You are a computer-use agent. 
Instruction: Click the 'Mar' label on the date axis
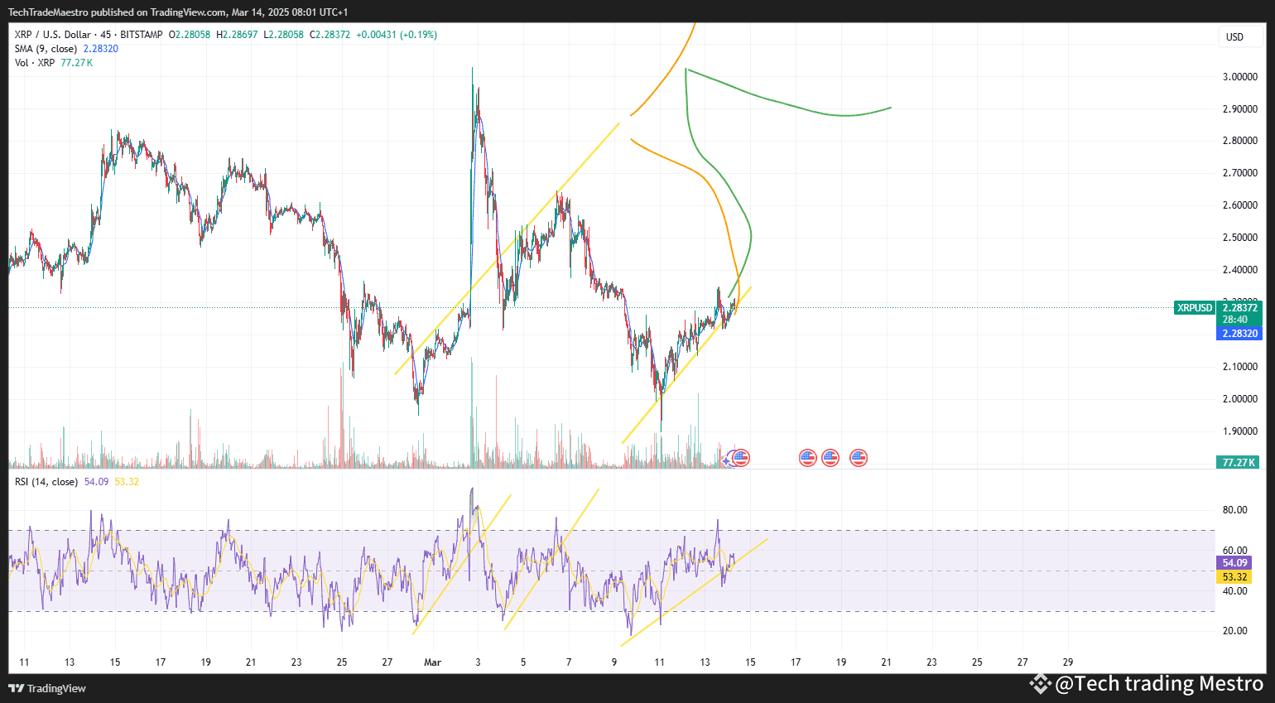click(432, 662)
